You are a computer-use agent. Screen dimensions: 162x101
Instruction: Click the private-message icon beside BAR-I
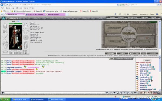137,71
